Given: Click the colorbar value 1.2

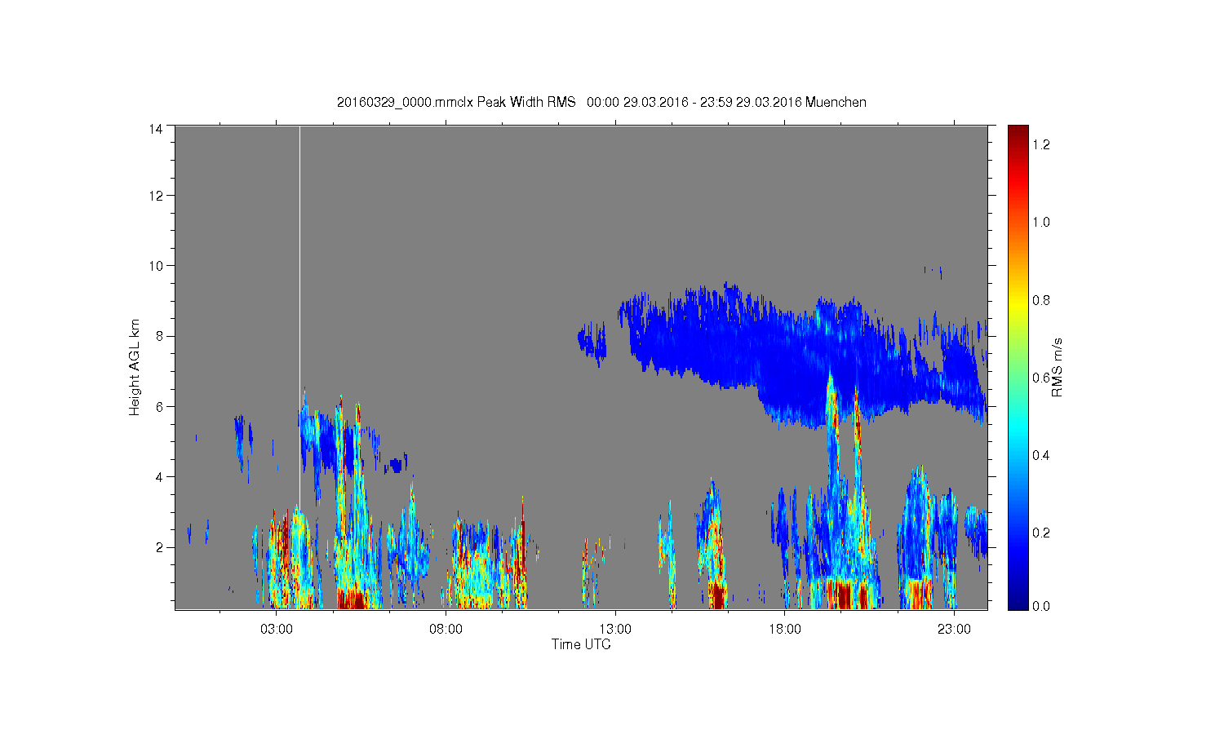Looking at the screenshot, I should coord(1041,144).
